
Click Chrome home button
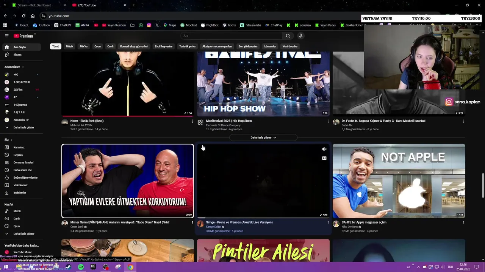[x=33, y=16]
